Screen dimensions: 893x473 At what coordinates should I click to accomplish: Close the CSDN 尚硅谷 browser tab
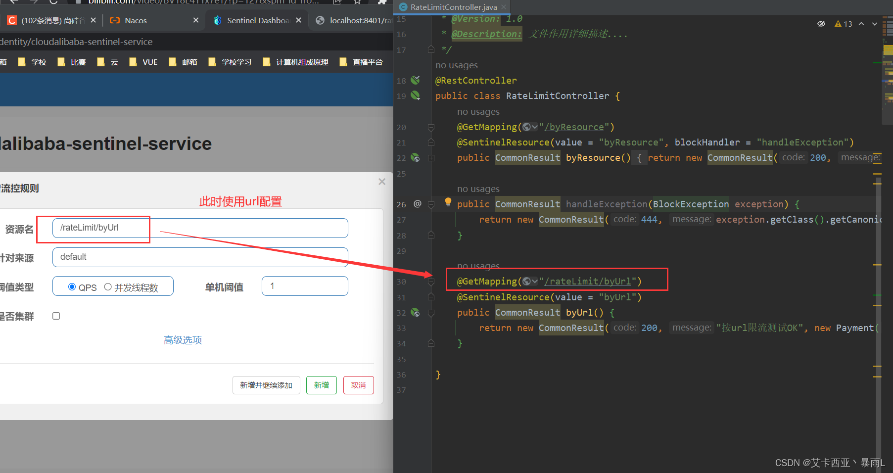[x=93, y=20]
